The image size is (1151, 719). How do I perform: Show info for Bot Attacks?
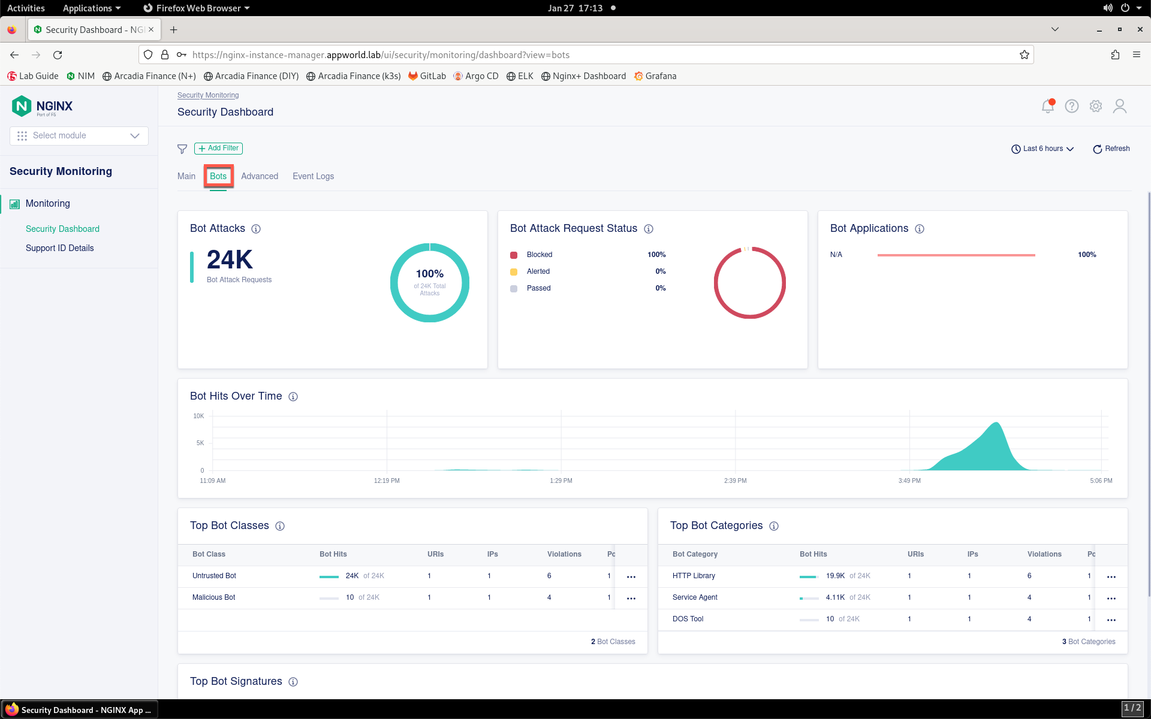pyautogui.click(x=256, y=229)
